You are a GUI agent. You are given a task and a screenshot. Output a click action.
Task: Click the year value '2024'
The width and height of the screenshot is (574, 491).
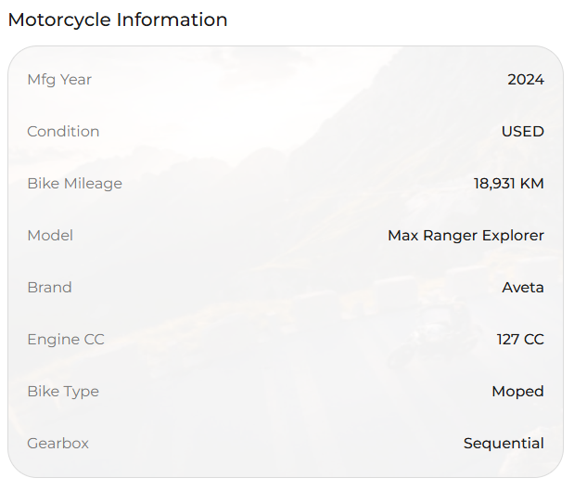526,80
